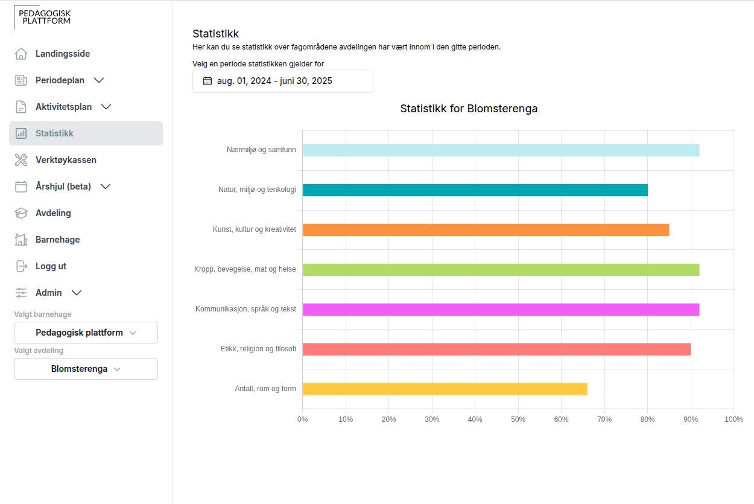Click the bar chart icon beside Statistikk

point(21,133)
